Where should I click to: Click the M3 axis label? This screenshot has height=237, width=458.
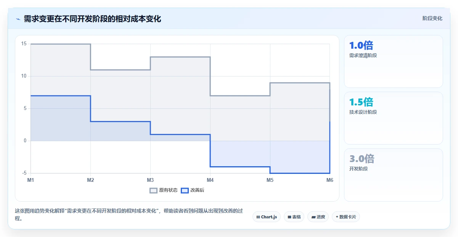coord(150,180)
